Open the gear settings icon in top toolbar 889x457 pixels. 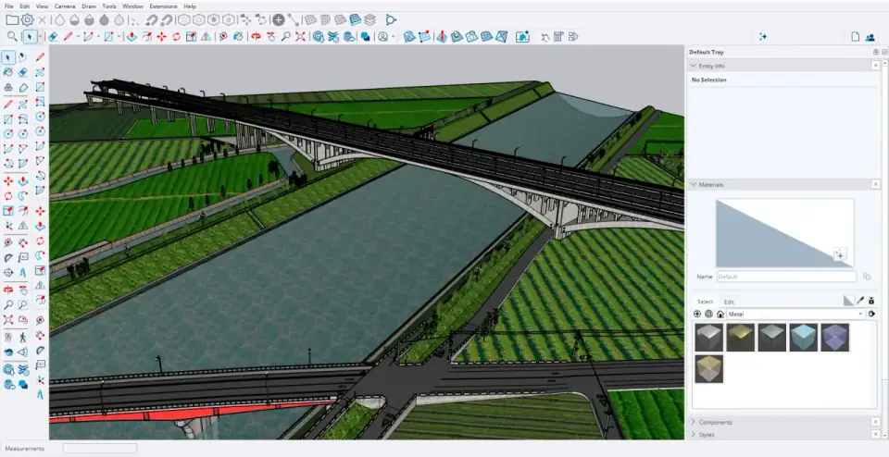pyautogui.click(x=27, y=19)
